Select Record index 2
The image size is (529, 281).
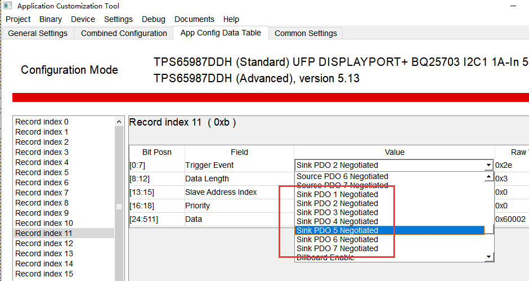(64, 142)
